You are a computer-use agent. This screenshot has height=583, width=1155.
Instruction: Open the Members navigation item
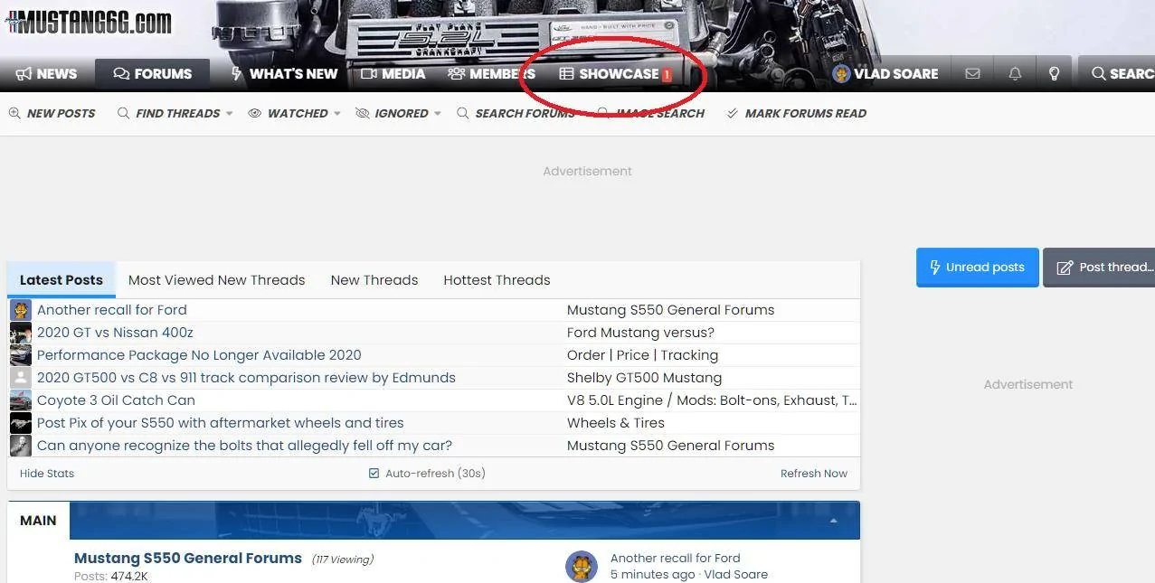coord(491,74)
